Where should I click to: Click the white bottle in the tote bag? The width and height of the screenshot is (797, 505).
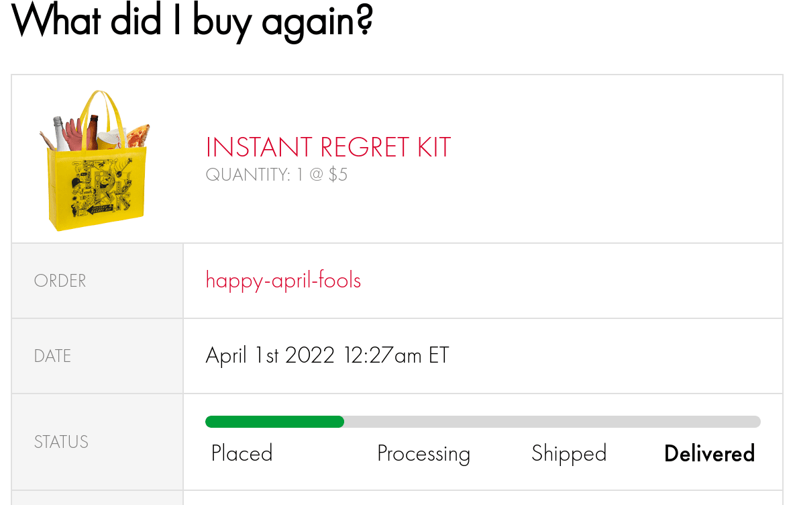60,134
